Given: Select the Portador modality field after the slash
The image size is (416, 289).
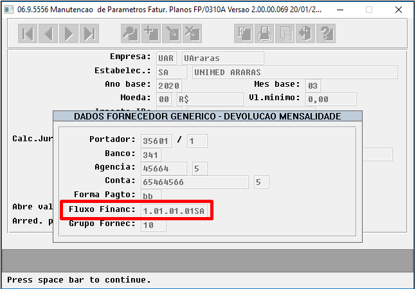Looking at the screenshot, I should coord(197,141).
